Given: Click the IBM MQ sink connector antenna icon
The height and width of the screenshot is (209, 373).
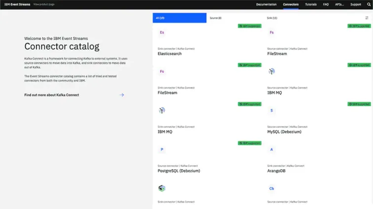Looking at the screenshot, I should click(162, 110).
